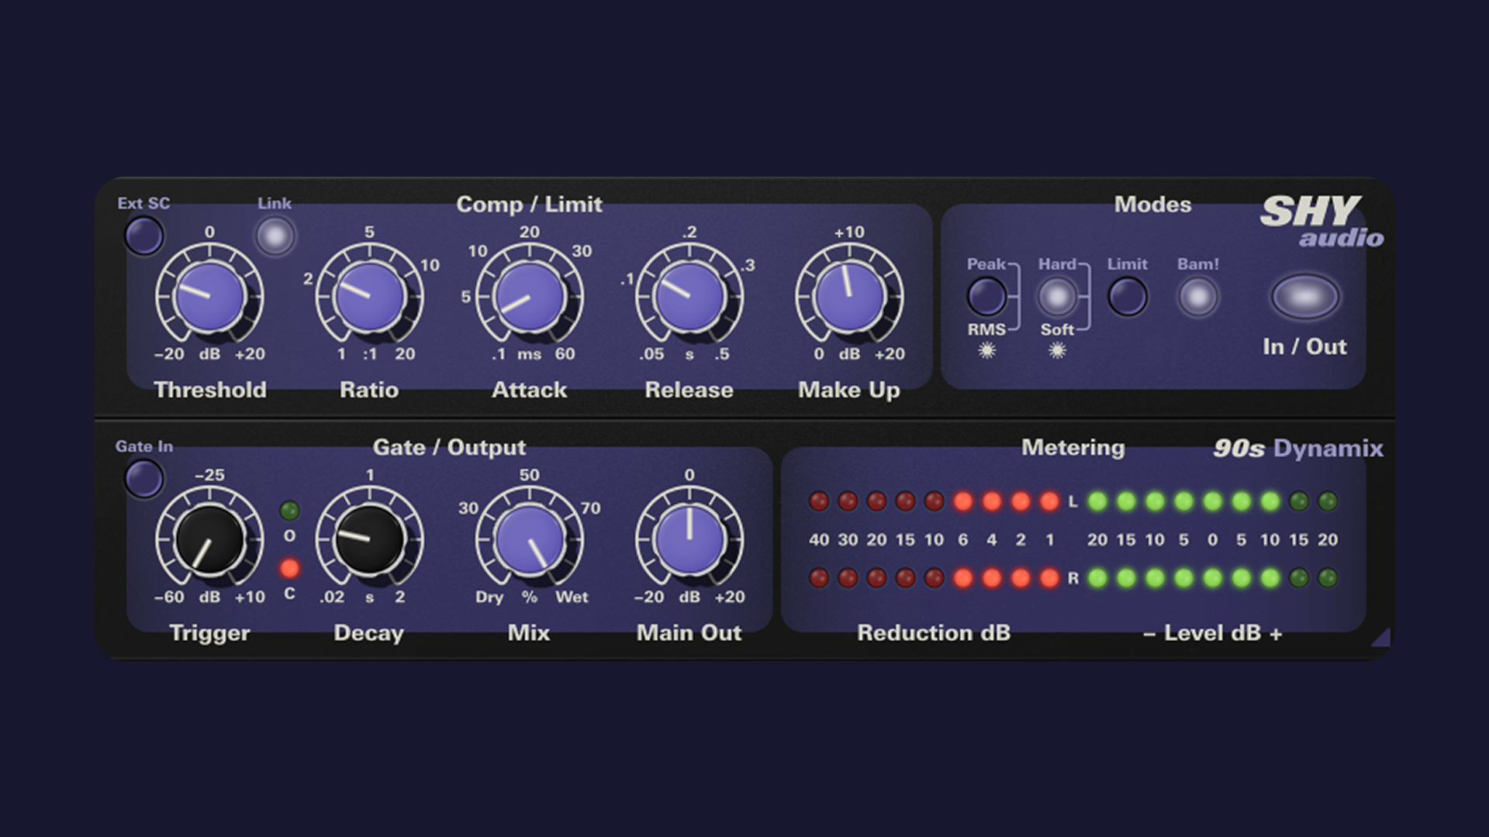
Task: Click the Release knob
Action: (689, 297)
